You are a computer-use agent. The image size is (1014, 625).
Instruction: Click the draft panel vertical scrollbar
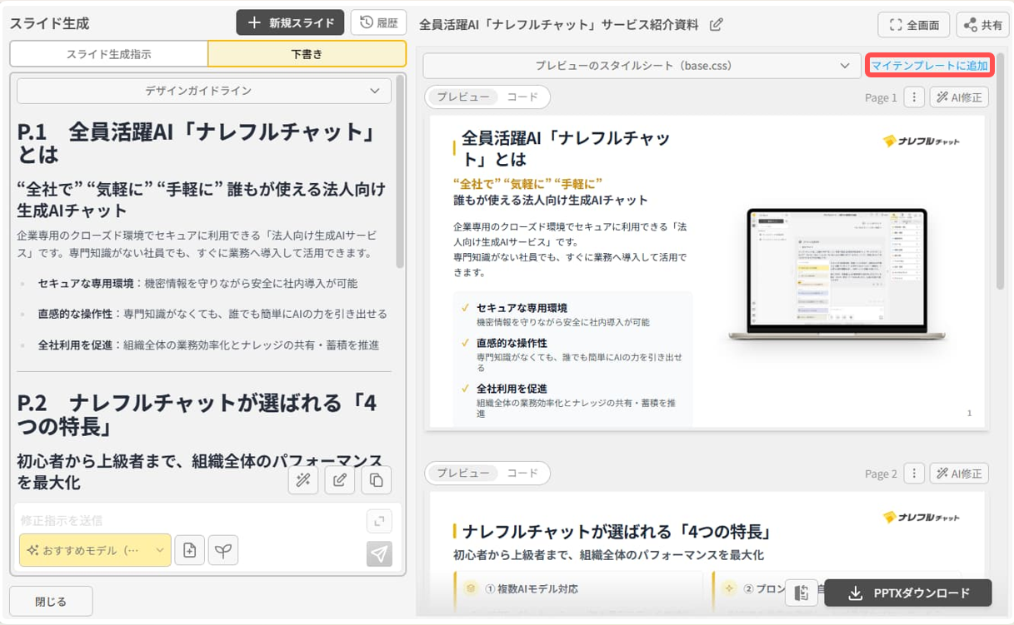click(400, 171)
